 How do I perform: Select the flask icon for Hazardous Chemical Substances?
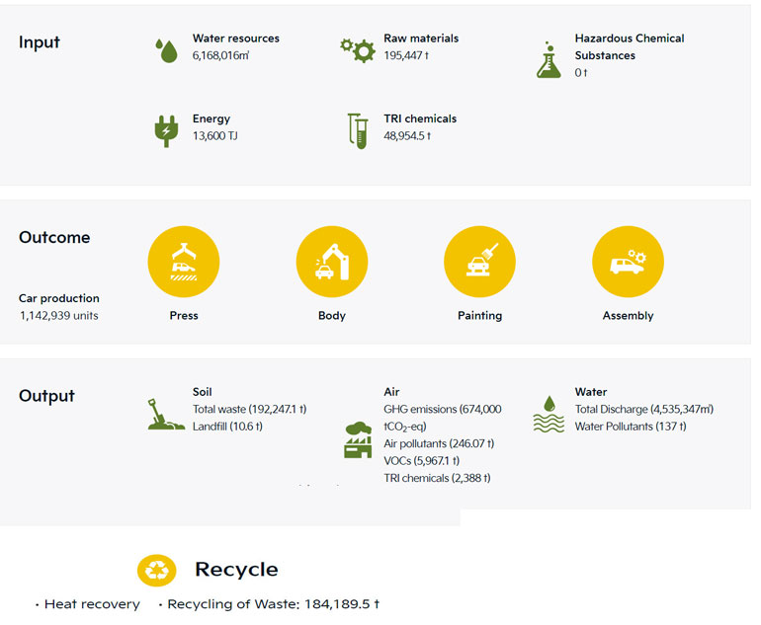click(549, 59)
